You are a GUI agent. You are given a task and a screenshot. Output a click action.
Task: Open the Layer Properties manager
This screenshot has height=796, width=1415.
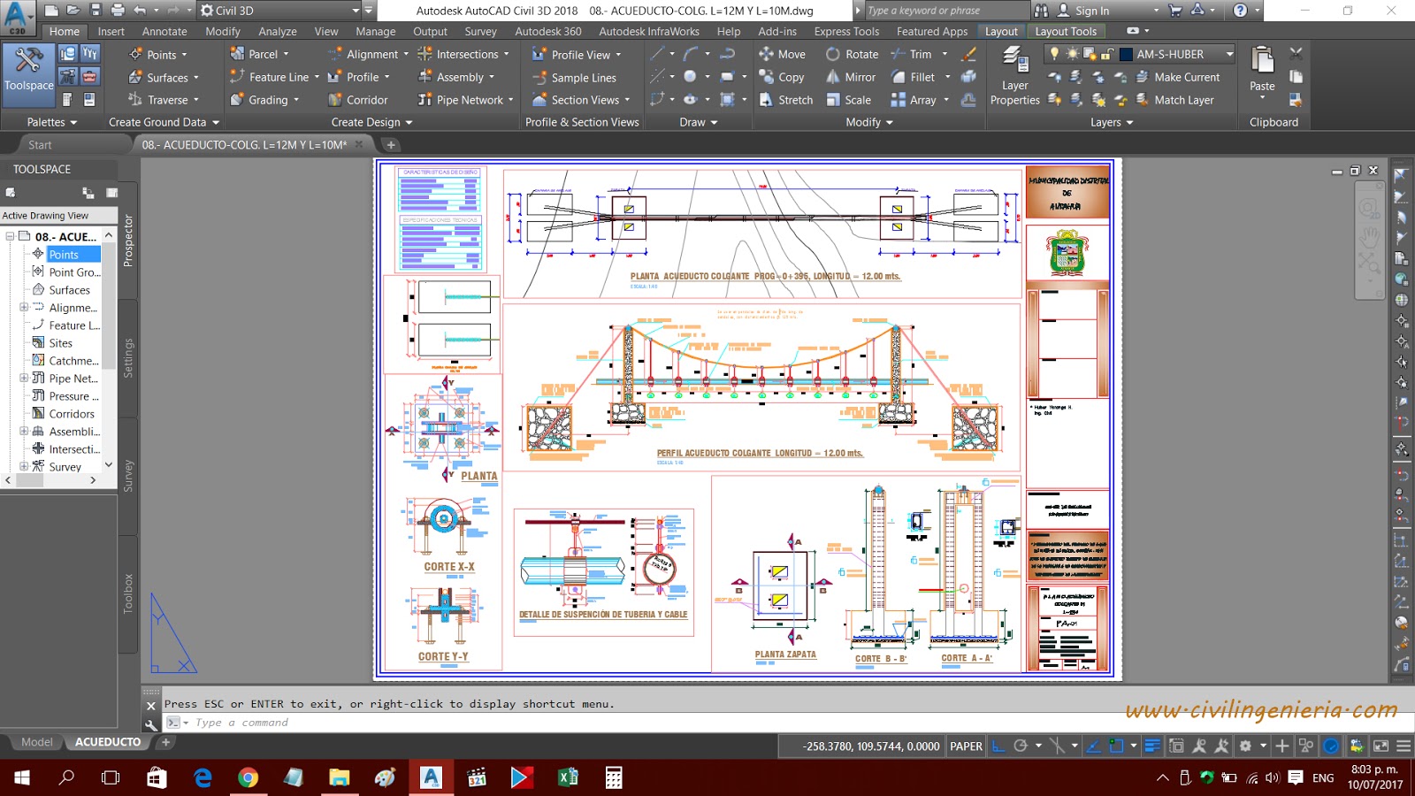(1014, 76)
